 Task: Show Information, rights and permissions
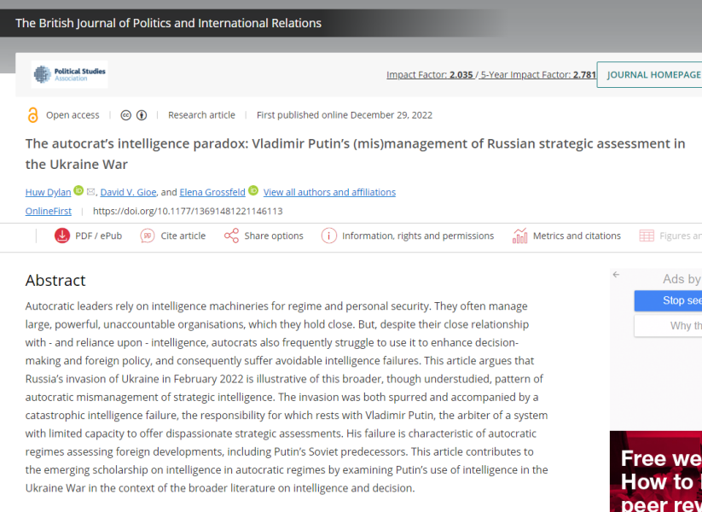(408, 236)
